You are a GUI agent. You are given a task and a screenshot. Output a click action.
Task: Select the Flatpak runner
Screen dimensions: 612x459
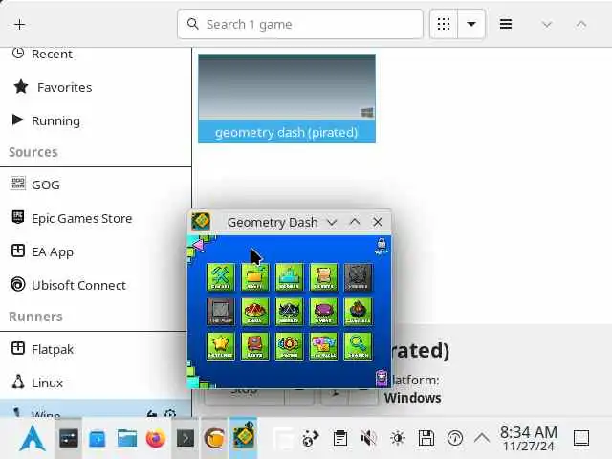point(94,349)
